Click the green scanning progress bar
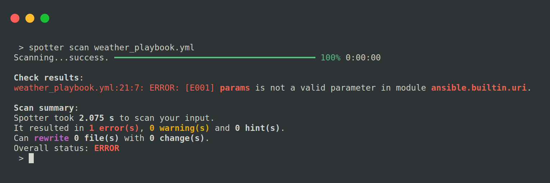The width and height of the screenshot is (550, 183). point(214,58)
